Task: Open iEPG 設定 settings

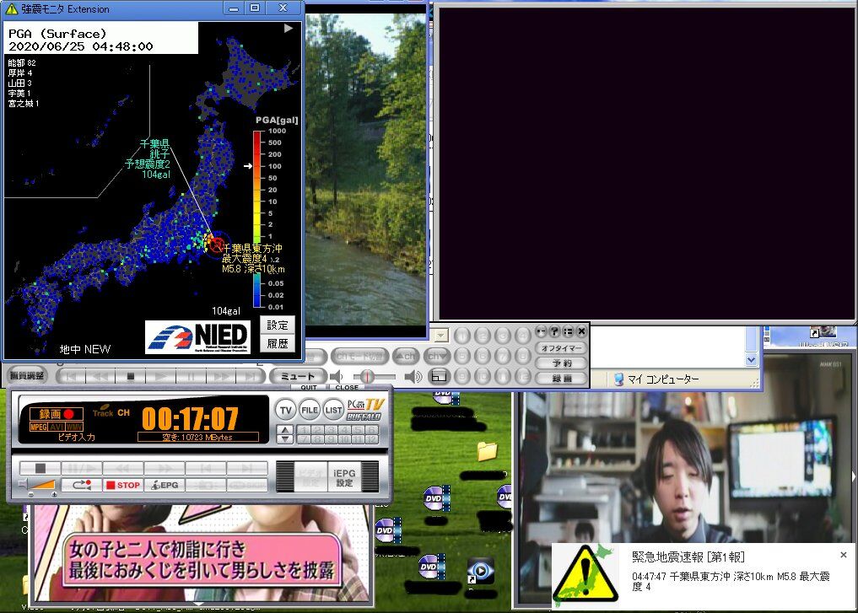Action: [344, 477]
